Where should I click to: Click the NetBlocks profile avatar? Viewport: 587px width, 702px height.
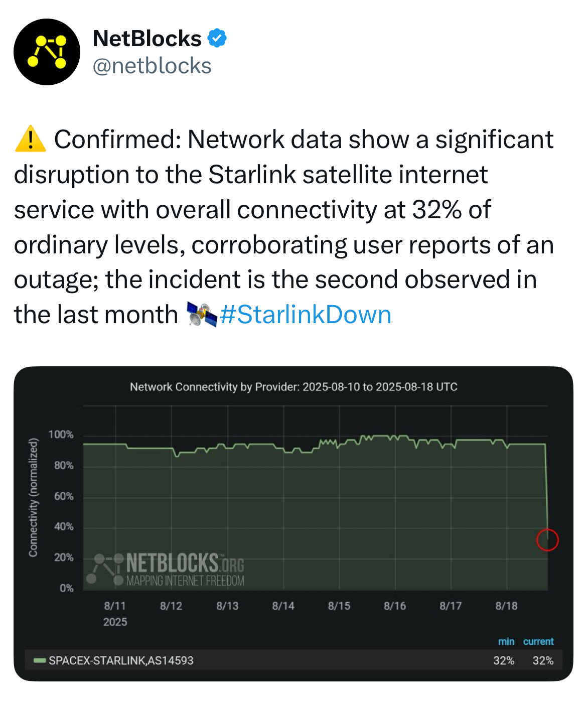pos(47,52)
